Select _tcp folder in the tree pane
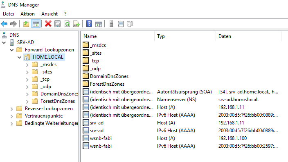Screen dimensions: 288x162 (x=45, y=79)
